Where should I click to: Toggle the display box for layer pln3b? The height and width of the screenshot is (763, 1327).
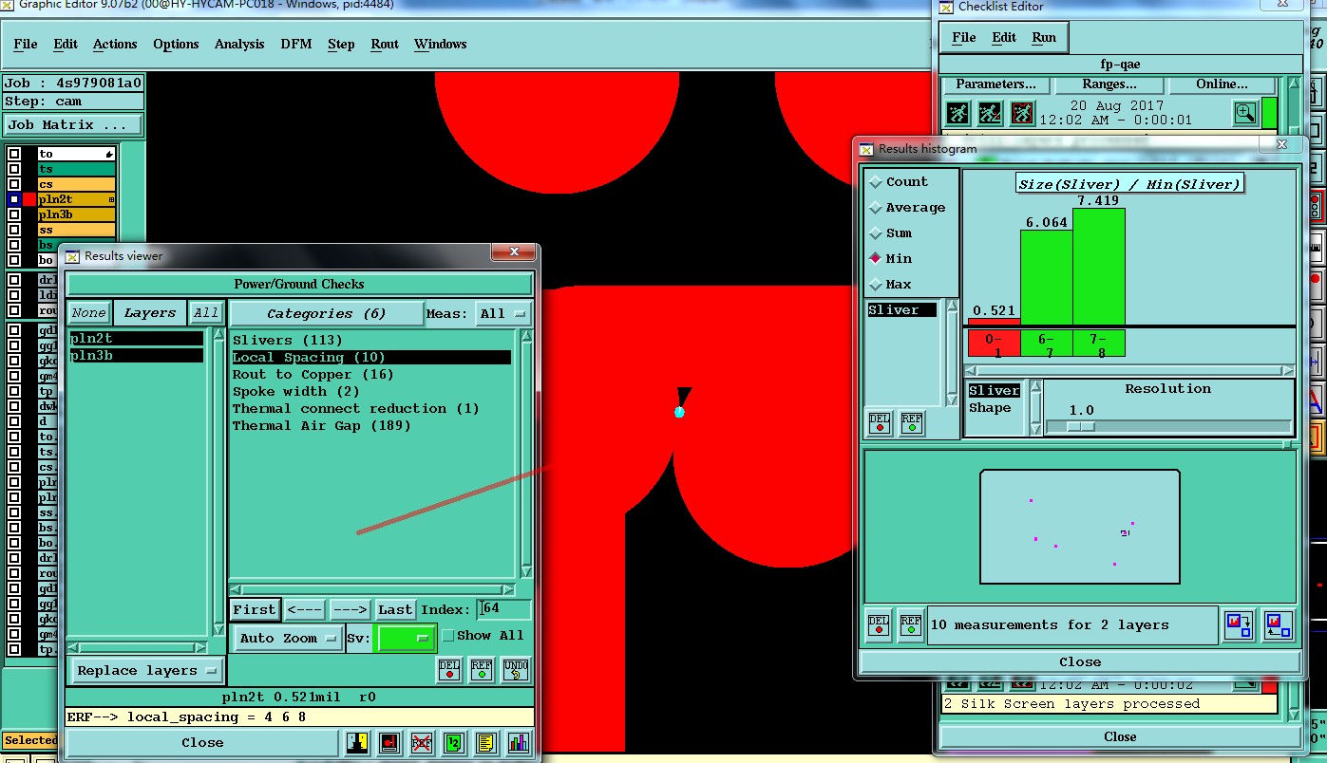pyautogui.click(x=14, y=214)
